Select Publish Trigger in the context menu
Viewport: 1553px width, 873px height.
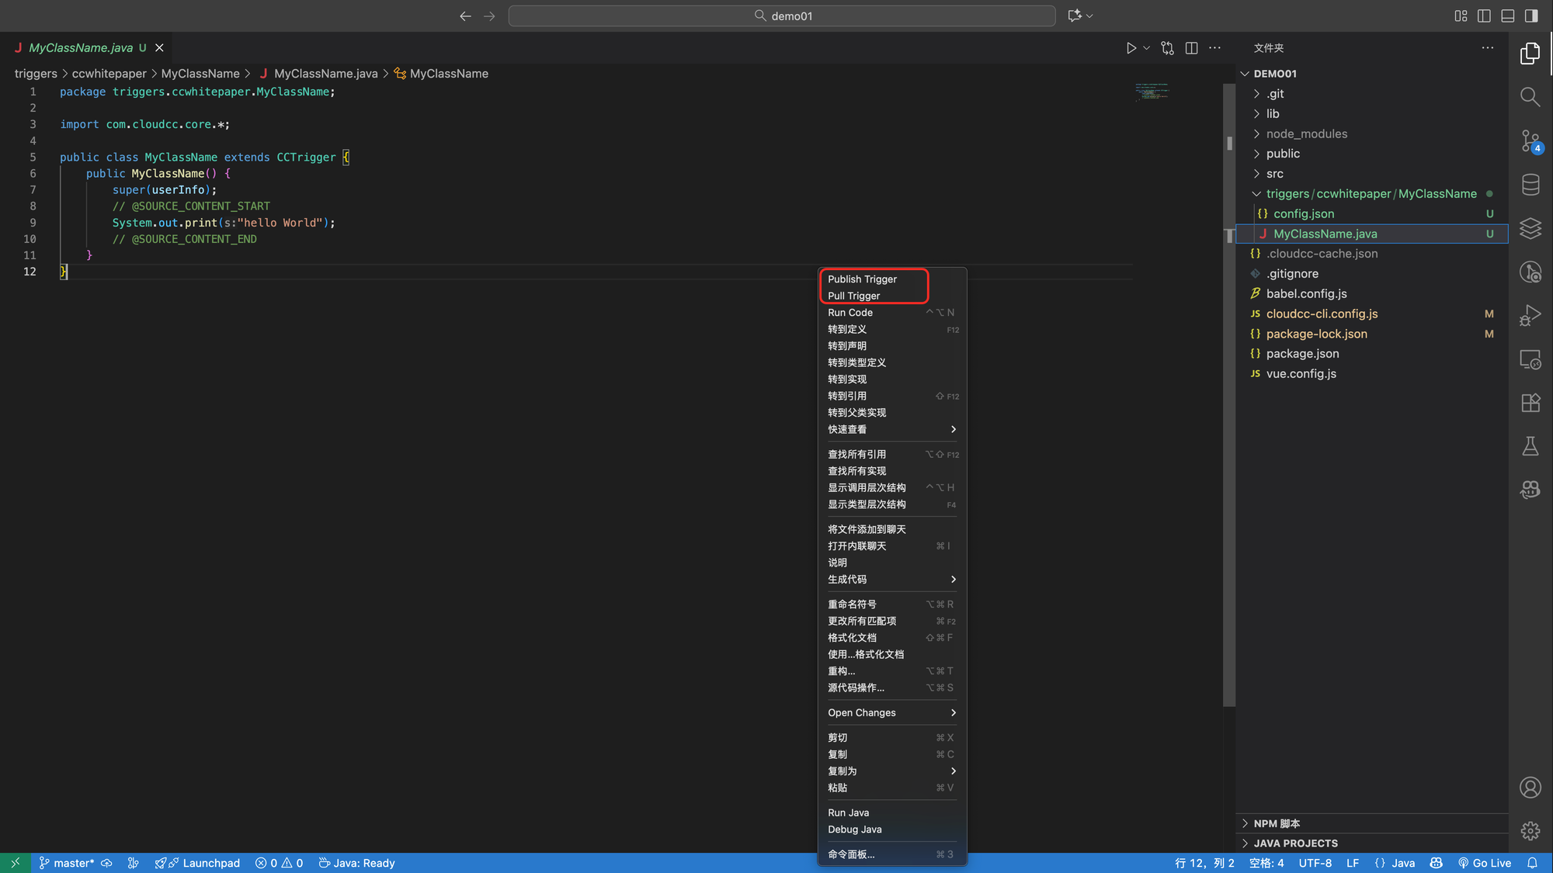(x=862, y=279)
